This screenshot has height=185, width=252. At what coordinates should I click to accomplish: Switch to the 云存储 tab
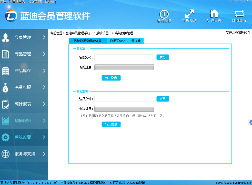pos(136,41)
